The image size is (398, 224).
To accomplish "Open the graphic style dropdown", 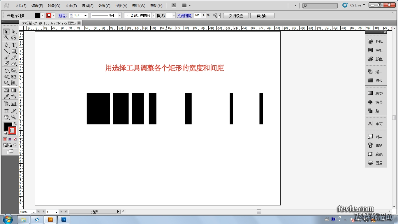I will (174, 15).
